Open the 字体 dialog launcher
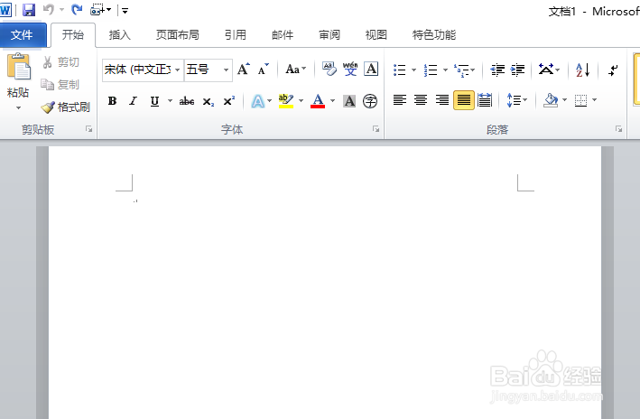Viewport: 640px width, 419px height. 376,129
